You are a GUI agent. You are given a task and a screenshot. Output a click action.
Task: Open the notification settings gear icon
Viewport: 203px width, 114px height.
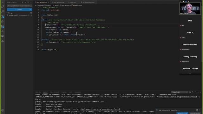[197, 110]
